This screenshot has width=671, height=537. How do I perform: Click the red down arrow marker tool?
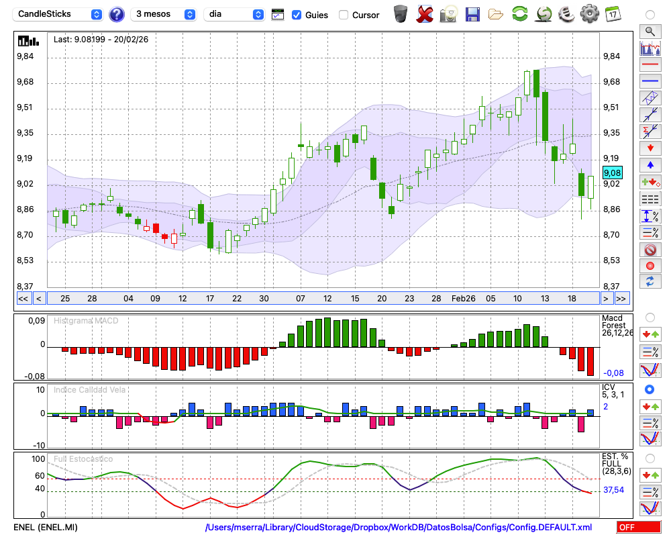650,148
